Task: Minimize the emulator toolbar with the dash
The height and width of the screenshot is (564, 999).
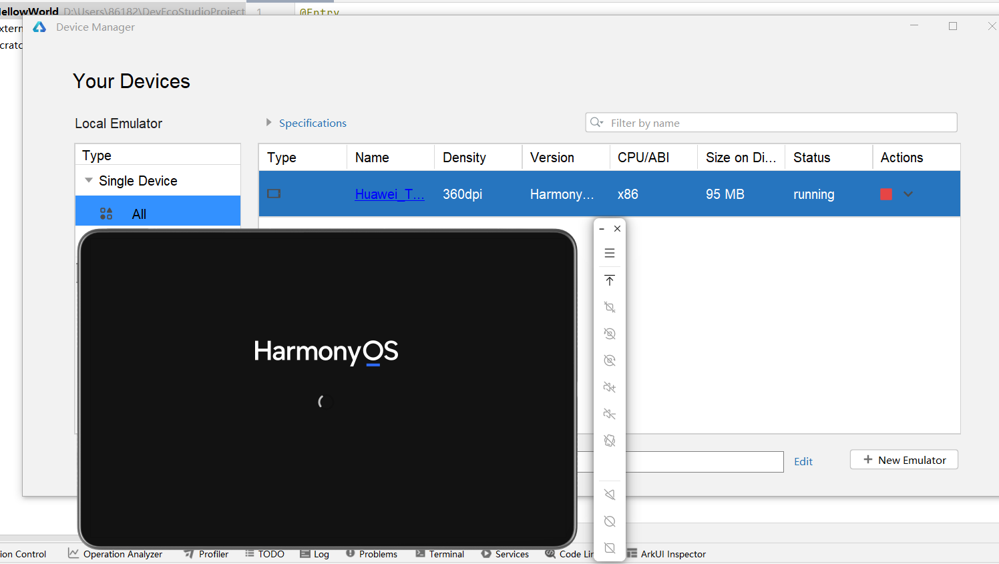Action: click(602, 228)
